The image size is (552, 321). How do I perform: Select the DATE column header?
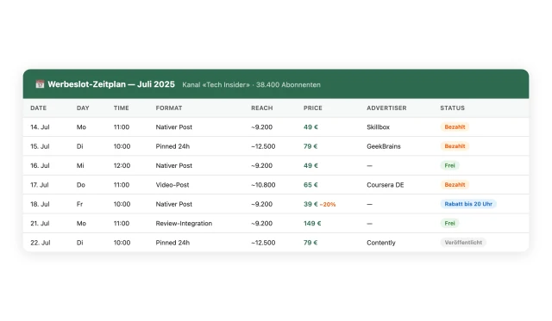[38, 108]
